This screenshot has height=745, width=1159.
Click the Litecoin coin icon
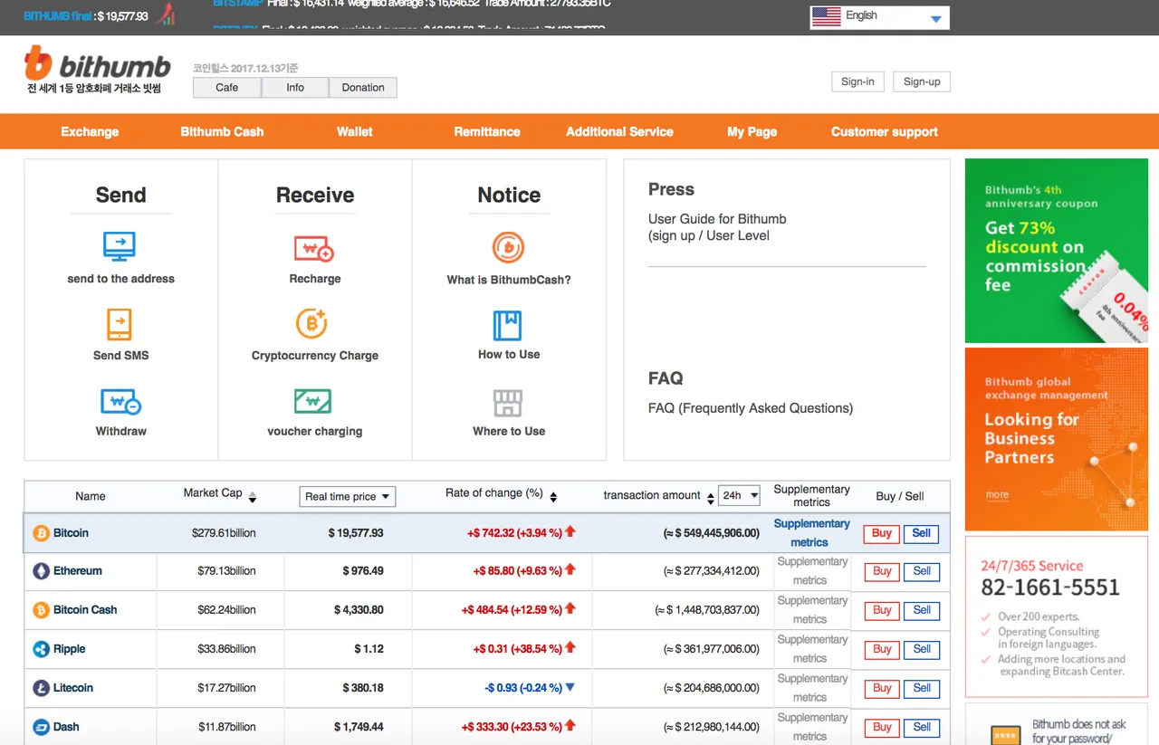click(x=41, y=688)
